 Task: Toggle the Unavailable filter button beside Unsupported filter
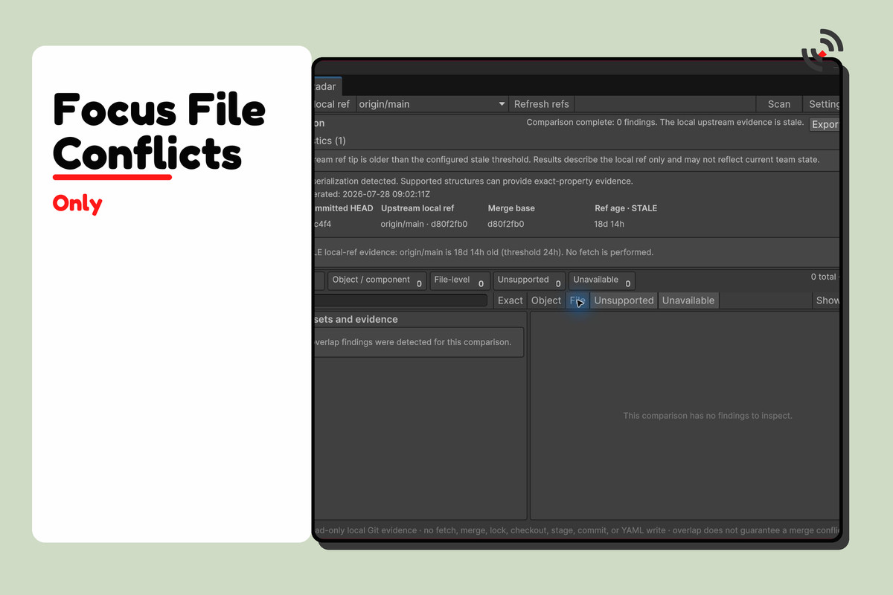pos(688,300)
